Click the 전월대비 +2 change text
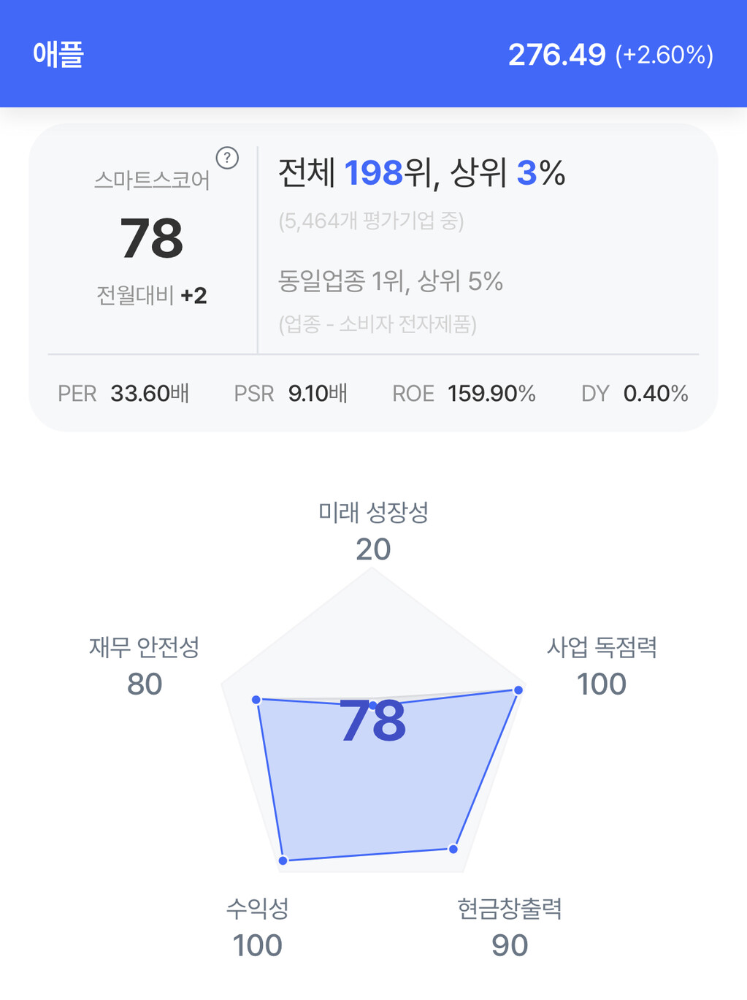This screenshot has width=747, height=1000. 152,296
